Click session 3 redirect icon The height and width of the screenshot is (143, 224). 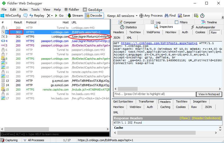coord(3,37)
